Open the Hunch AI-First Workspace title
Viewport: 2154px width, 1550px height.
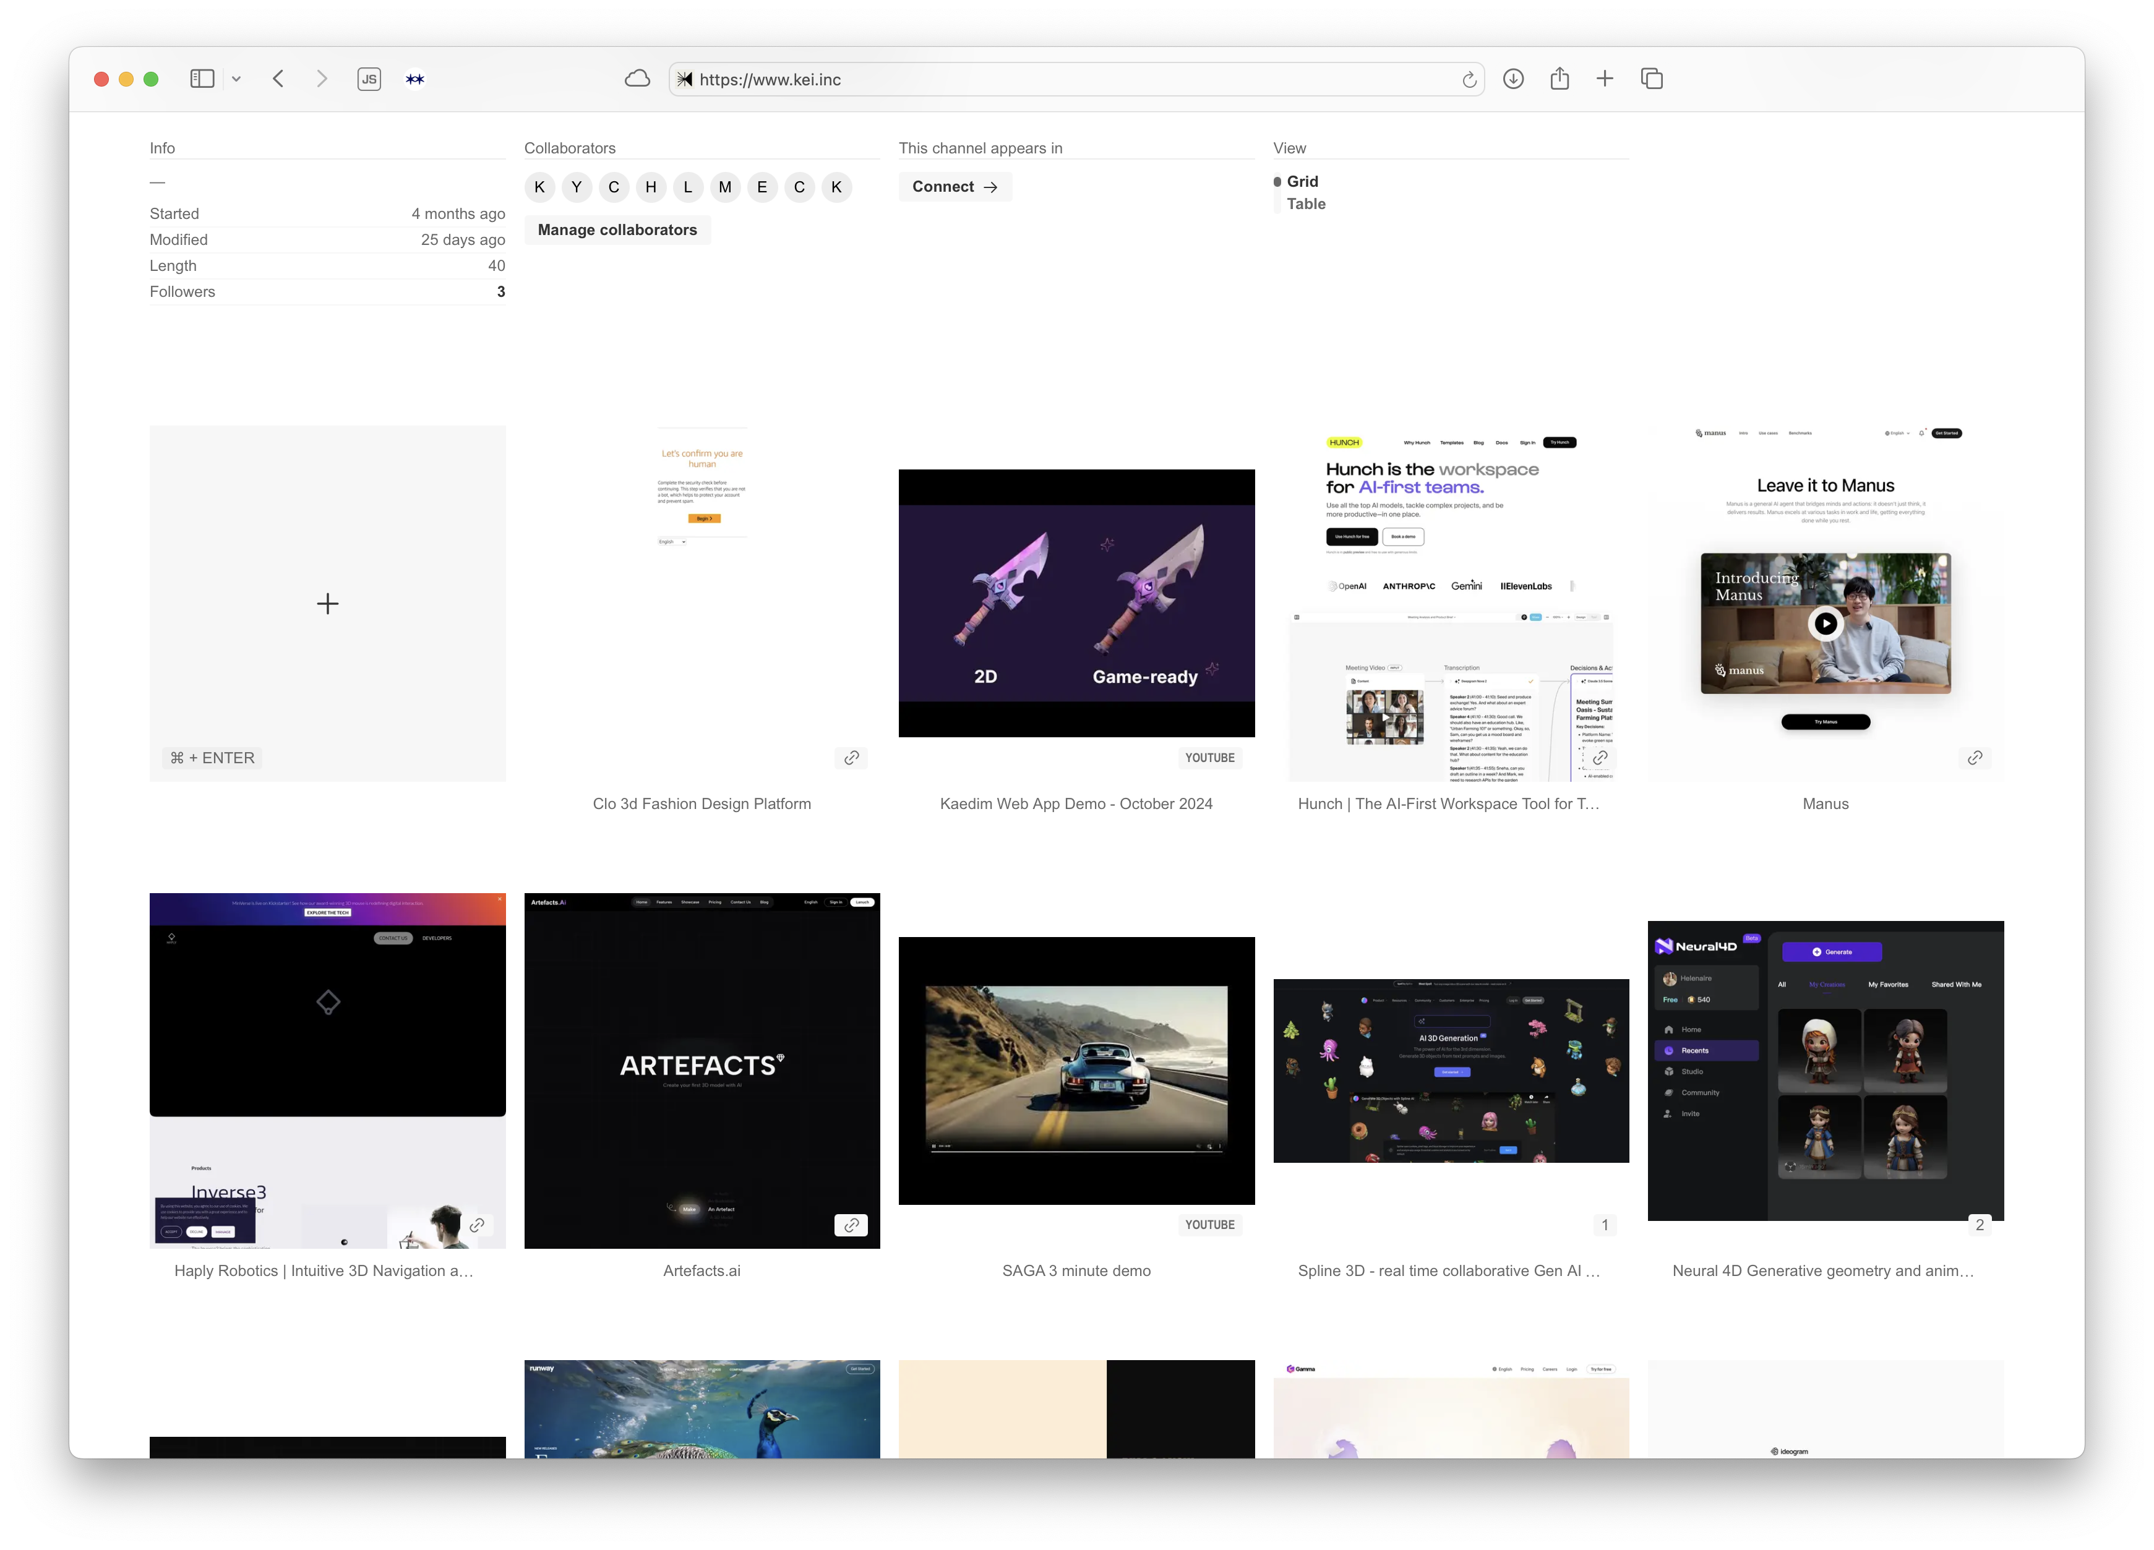point(1448,805)
